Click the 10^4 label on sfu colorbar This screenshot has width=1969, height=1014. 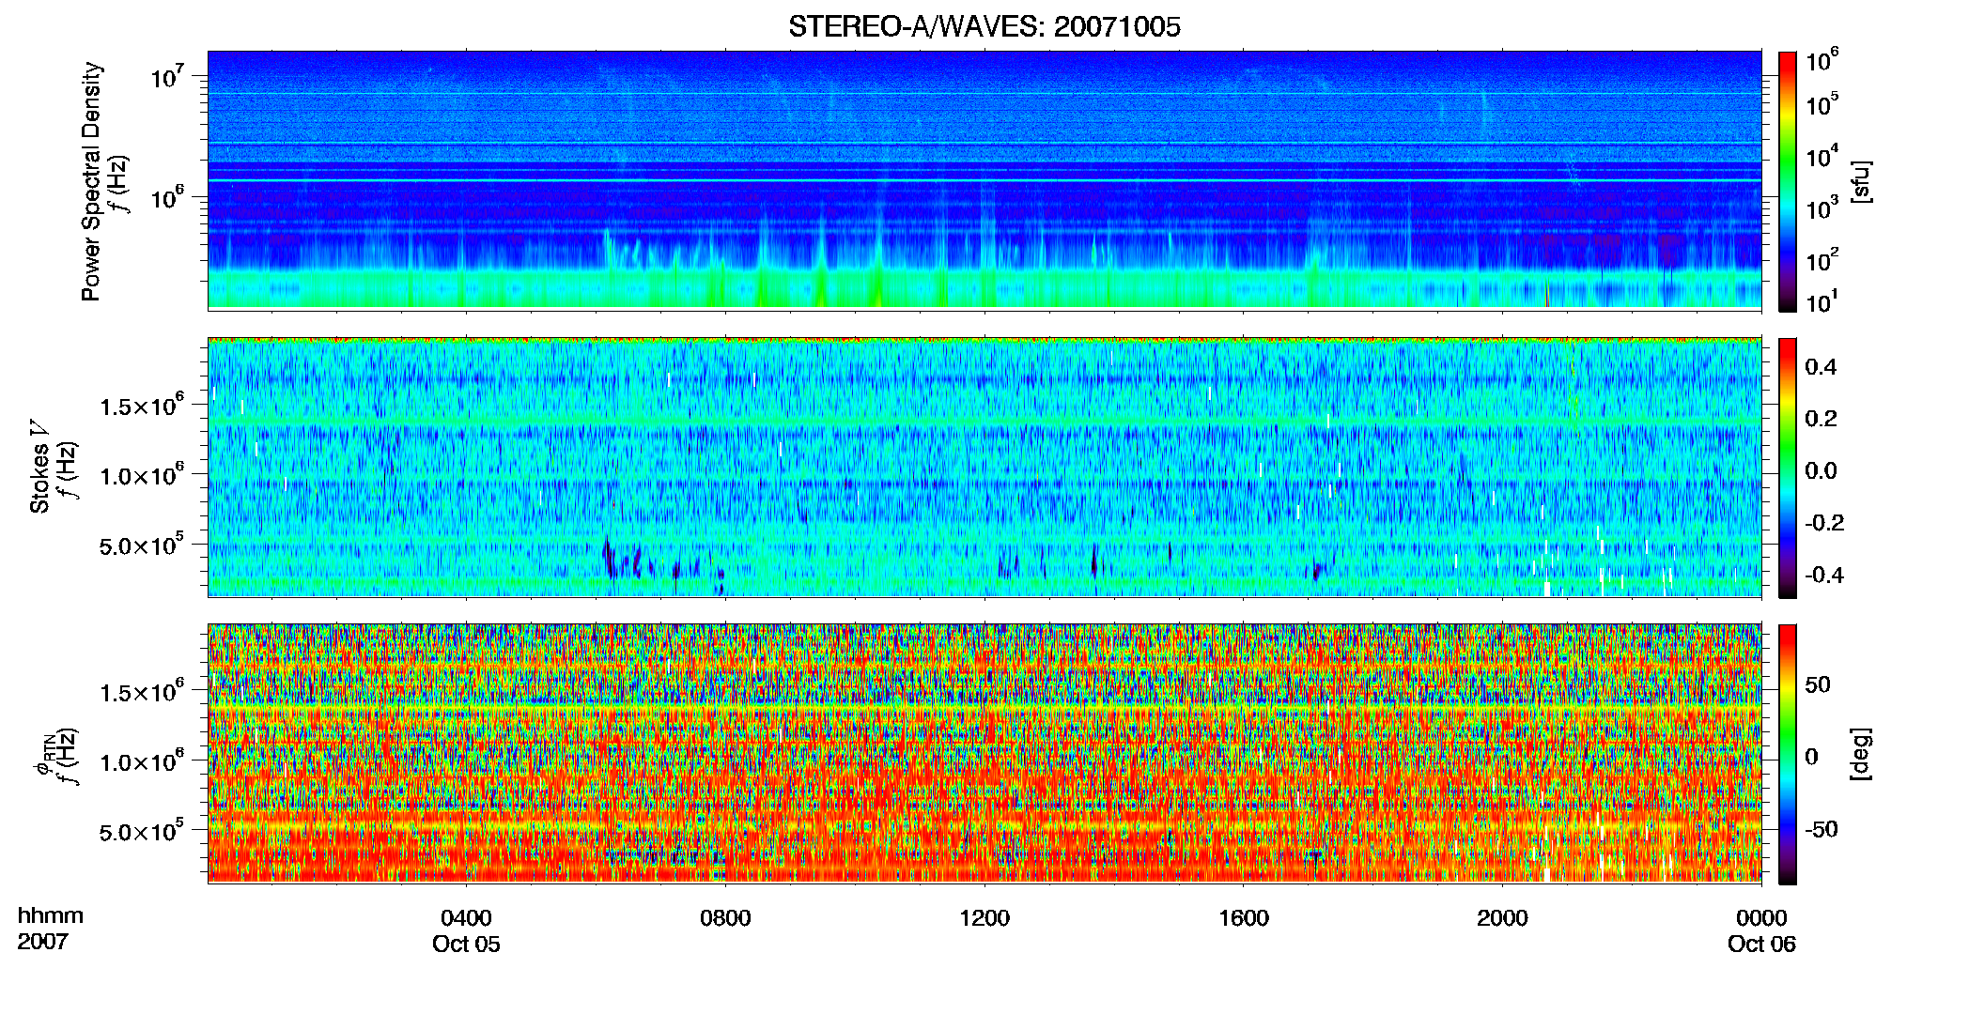point(1822,156)
